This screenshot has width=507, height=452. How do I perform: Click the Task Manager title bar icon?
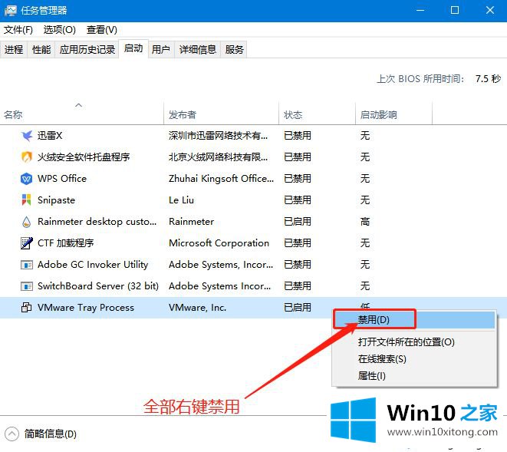click(x=10, y=10)
